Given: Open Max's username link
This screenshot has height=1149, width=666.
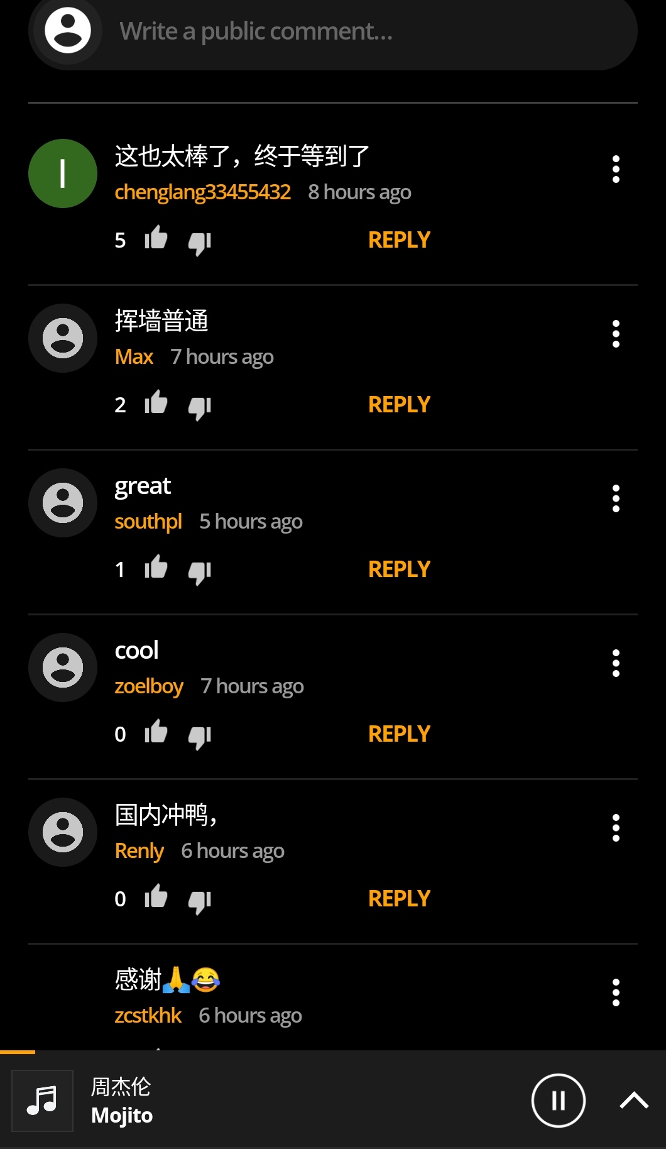Looking at the screenshot, I should [x=134, y=356].
